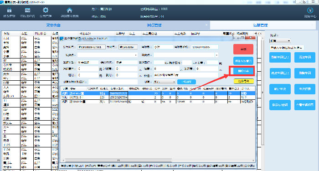Open the finance center coin icon at top right
The height and width of the screenshot is (171, 319).
click(310, 10)
